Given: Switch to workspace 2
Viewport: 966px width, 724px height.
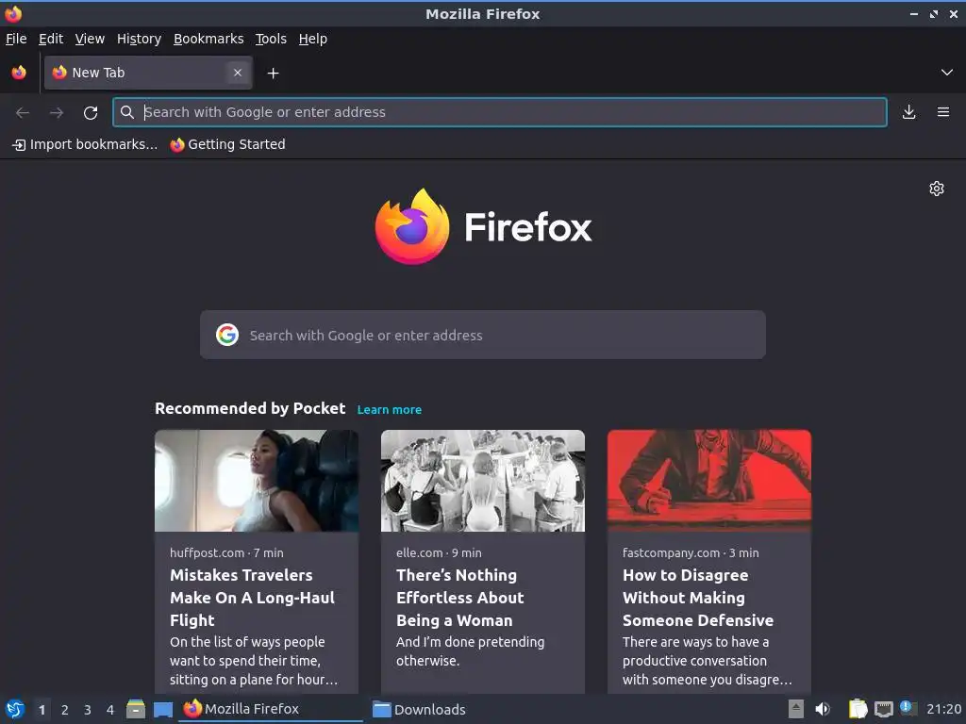Looking at the screenshot, I should pyautogui.click(x=65, y=710).
